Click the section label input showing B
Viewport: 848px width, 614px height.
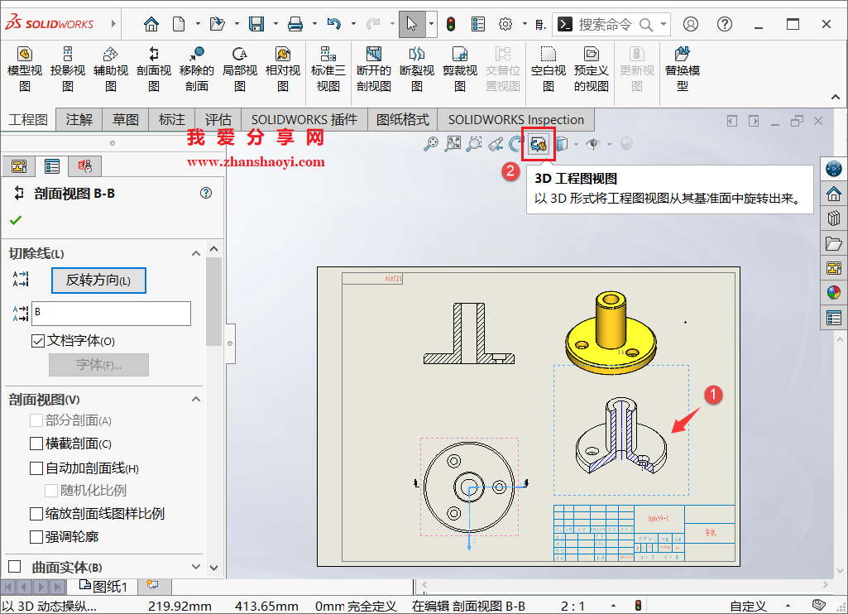coord(112,314)
